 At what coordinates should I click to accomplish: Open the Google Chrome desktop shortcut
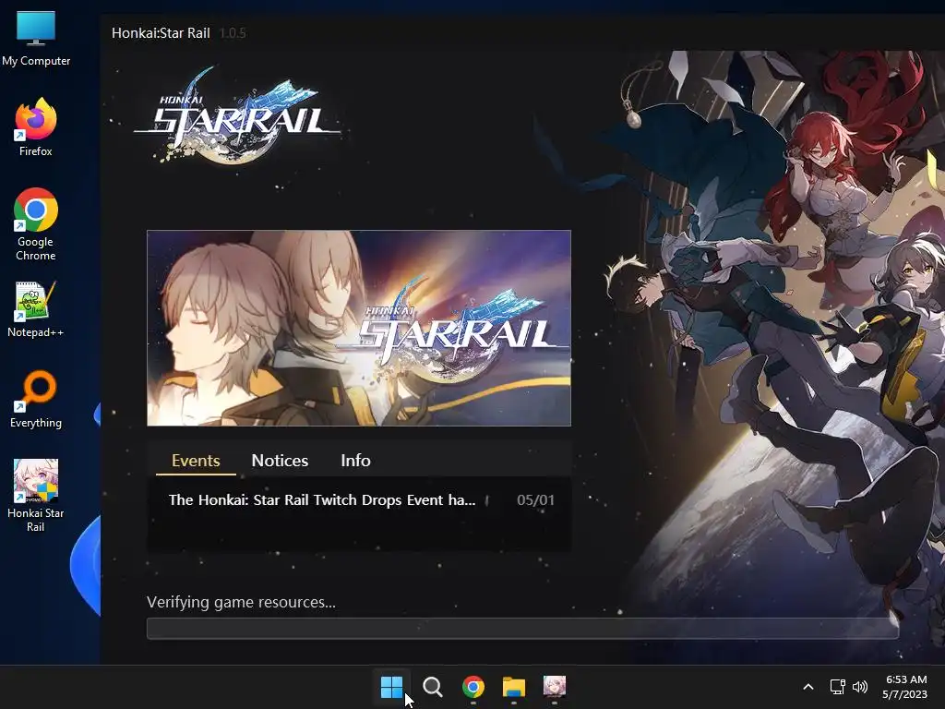point(36,224)
